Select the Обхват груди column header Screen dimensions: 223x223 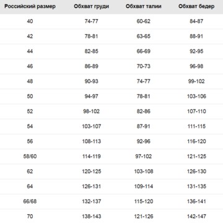(91, 6)
